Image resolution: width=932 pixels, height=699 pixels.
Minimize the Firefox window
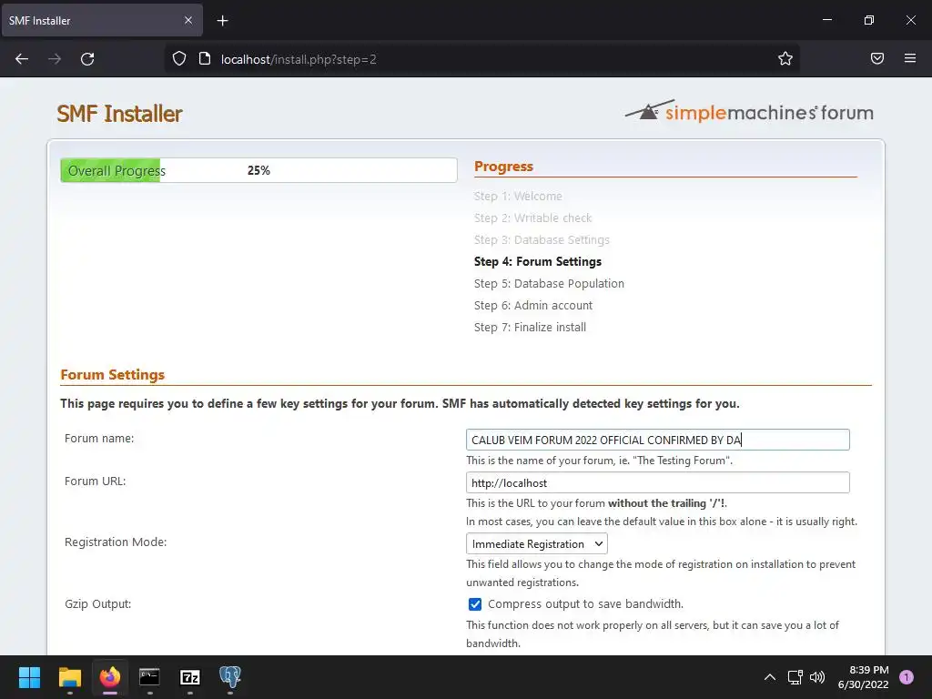pos(826,20)
